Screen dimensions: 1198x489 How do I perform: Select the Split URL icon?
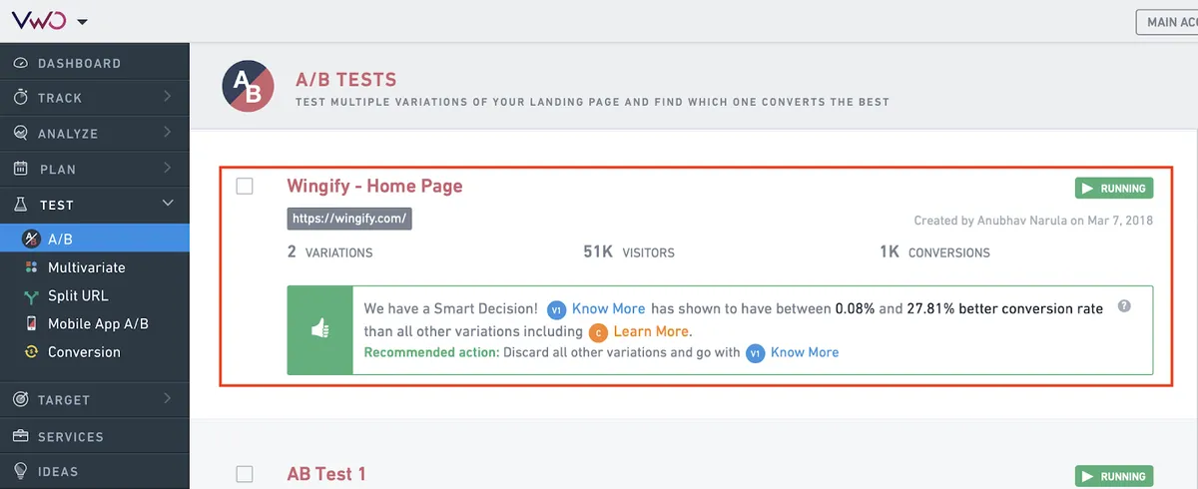point(30,295)
